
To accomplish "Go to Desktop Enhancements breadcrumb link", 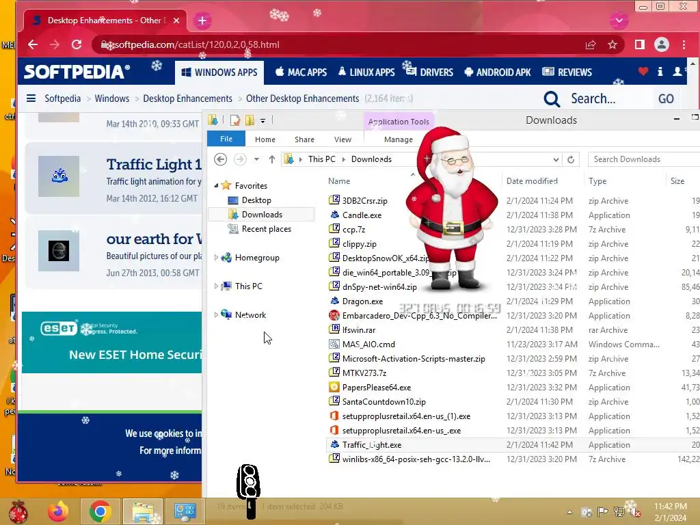I will tap(187, 98).
